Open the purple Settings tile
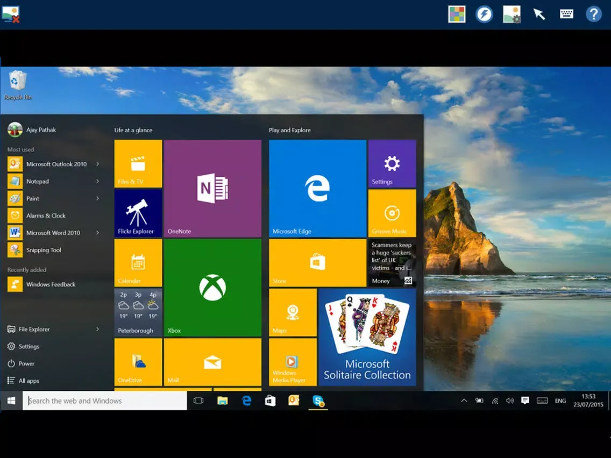Viewport: 611px width, 458px height. pos(392,163)
